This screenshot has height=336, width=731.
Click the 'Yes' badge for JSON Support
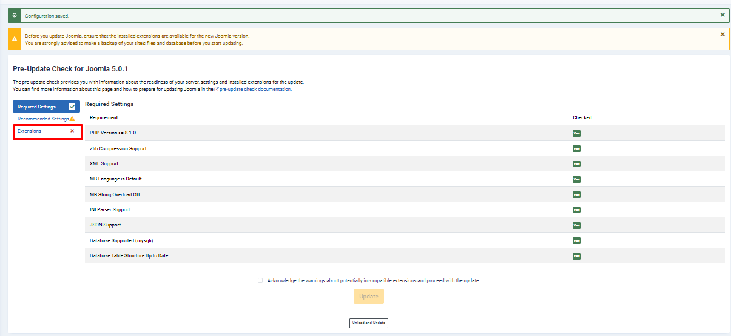pos(576,225)
